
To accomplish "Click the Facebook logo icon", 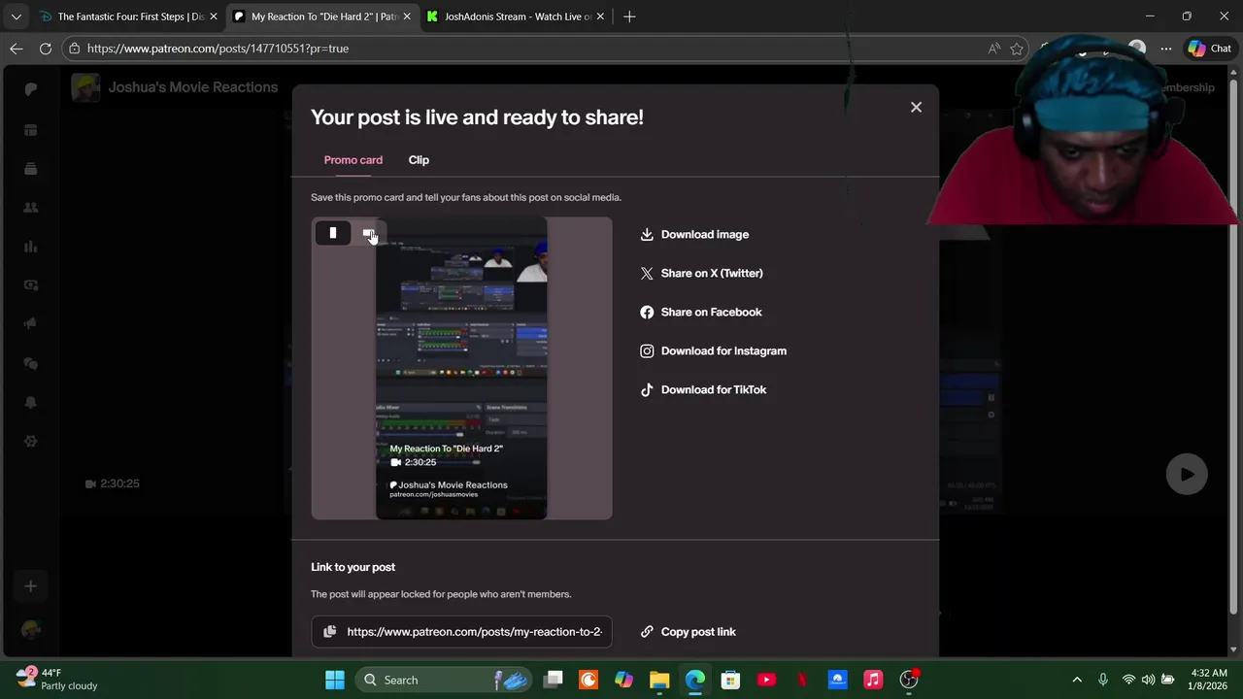I will pos(647,312).
